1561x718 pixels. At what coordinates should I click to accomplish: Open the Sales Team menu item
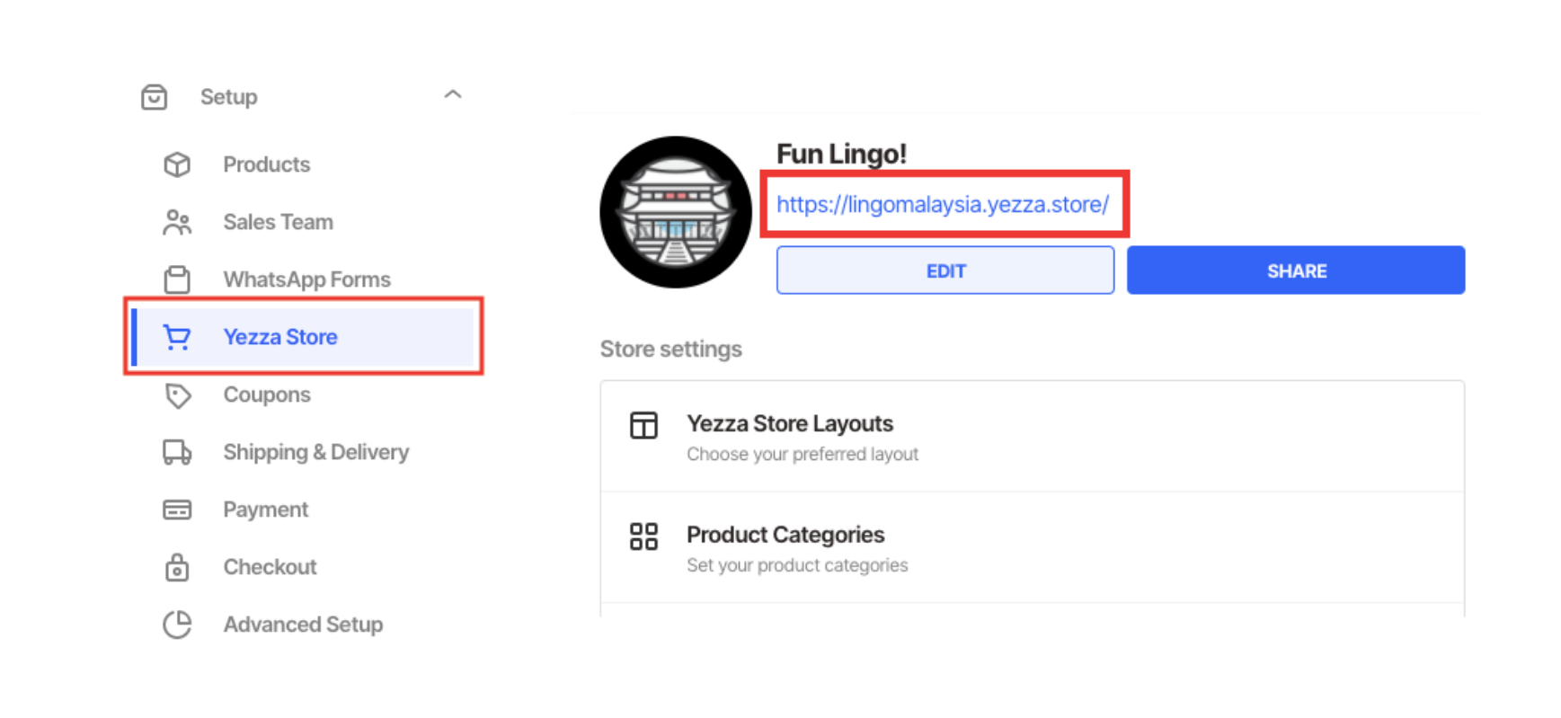(278, 222)
